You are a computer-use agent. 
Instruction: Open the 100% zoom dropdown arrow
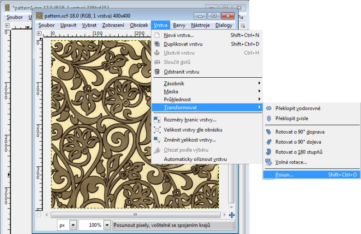pyautogui.click(x=107, y=225)
